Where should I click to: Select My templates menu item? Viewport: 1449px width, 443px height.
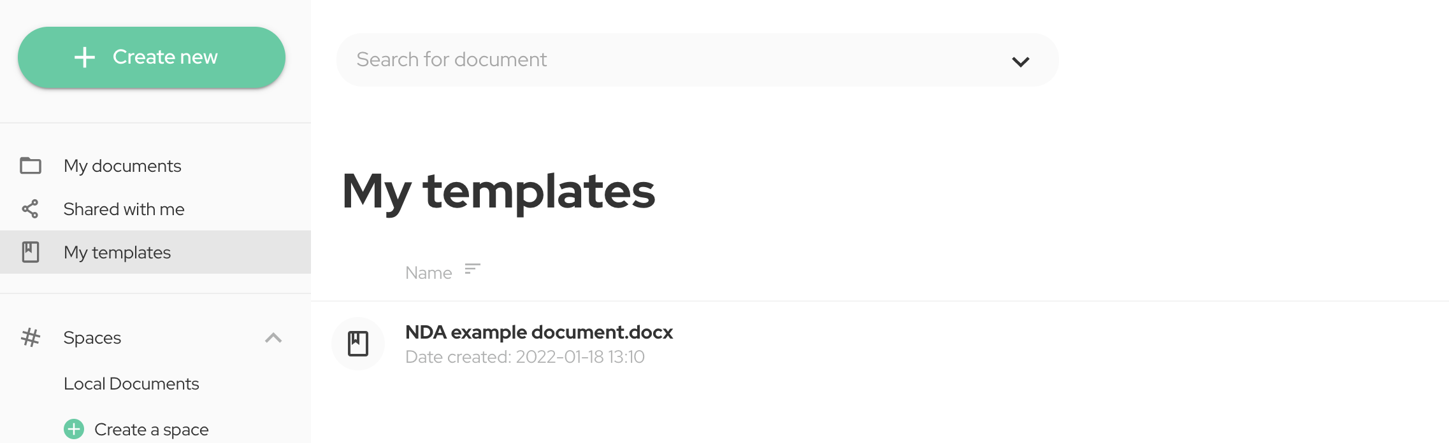pos(155,252)
